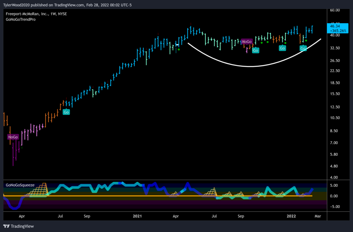Select the GoNoGoSqueeze indicator label

coord(20,185)
